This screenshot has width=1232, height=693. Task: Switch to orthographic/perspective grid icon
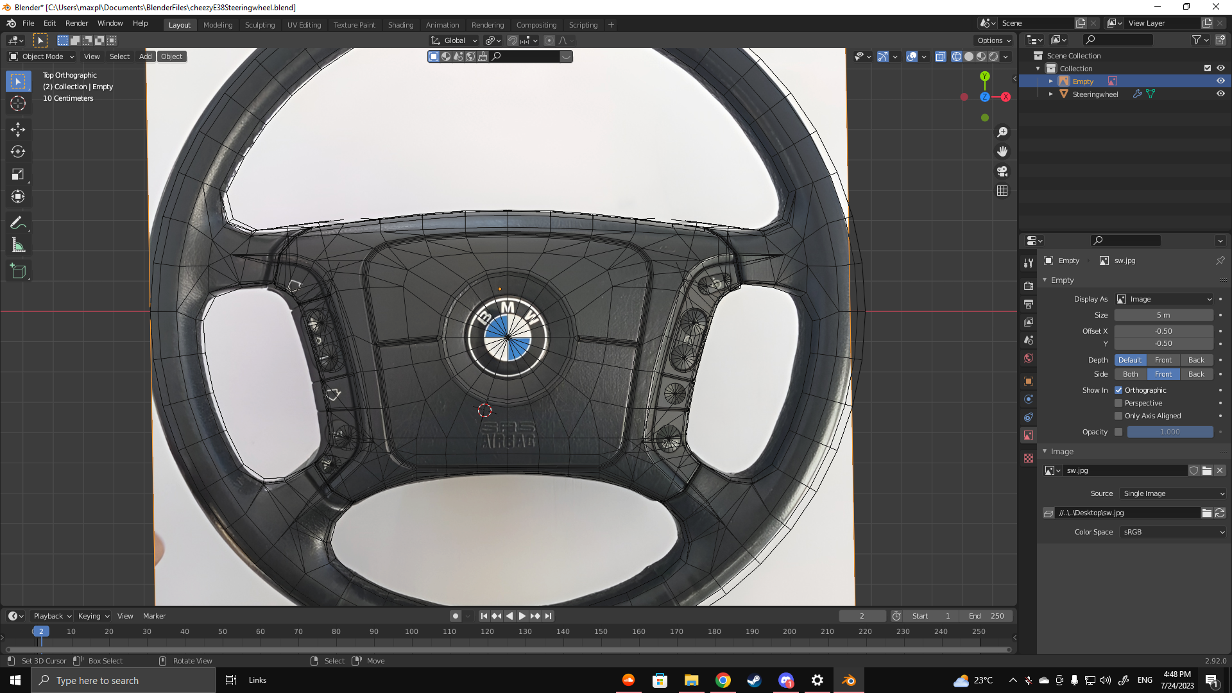(x=1002, y=191)
